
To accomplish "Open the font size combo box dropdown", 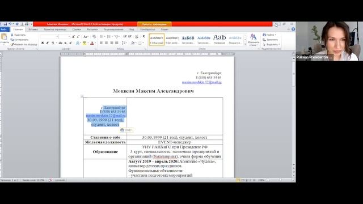I will pyautogui.click(x=69, y=36).
